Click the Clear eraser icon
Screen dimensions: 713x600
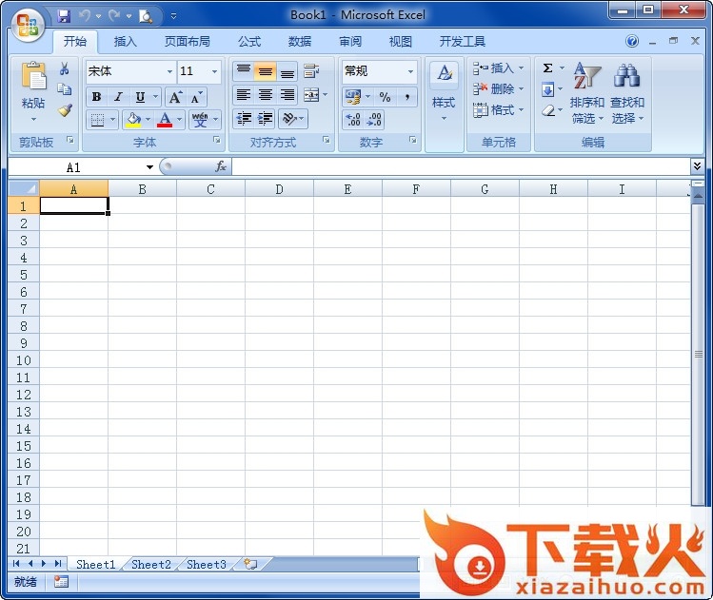[x=549, y=110]
